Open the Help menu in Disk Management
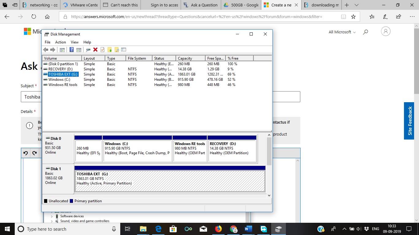This screenshot has width=419, height=235. point(87,42)
